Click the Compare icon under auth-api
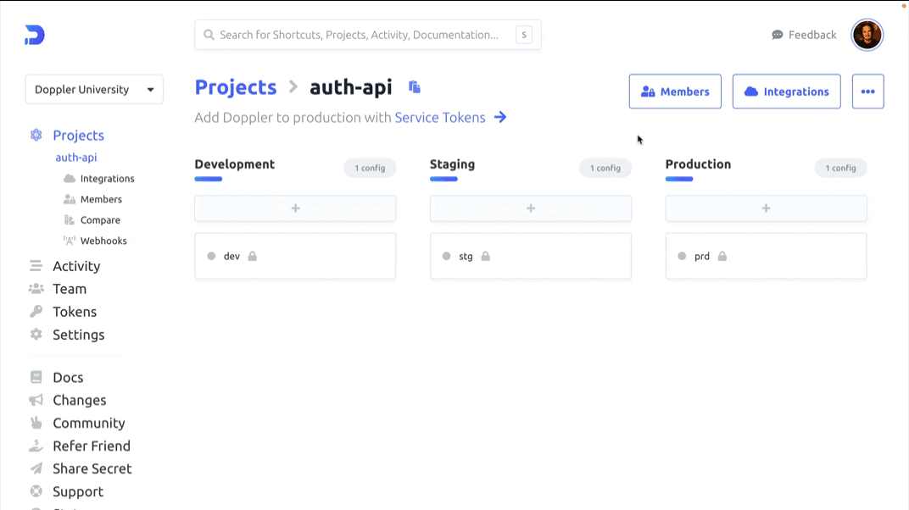The height and width of the screenshot is (510, 909). (x=71, y=219)
